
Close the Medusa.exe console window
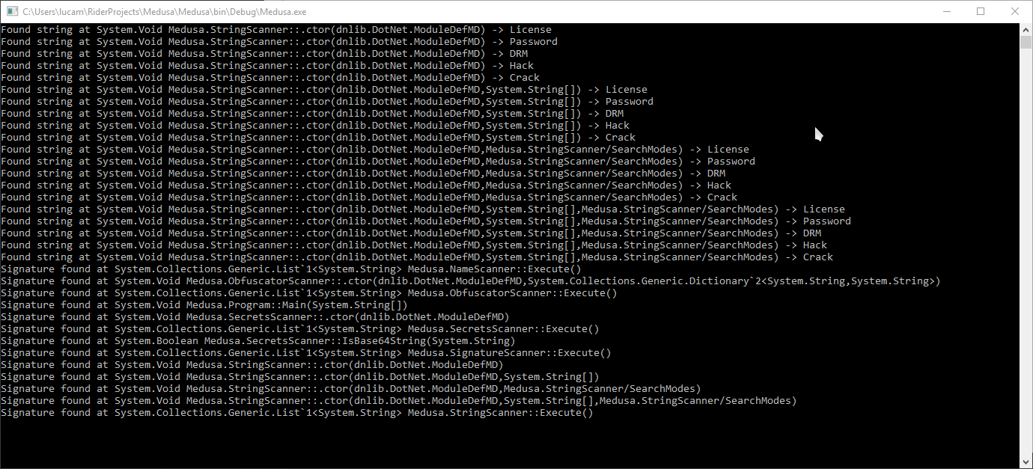click(1016, 12)
